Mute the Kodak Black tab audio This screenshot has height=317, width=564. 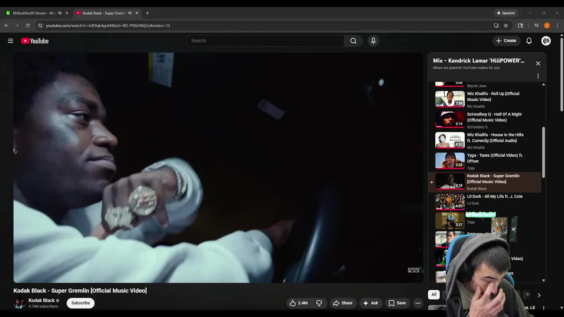(130, 13)
